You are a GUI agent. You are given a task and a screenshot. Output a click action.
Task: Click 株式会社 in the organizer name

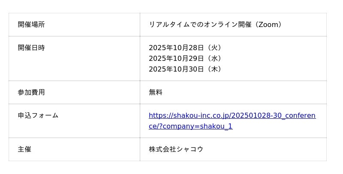click(x=162, y=149)
